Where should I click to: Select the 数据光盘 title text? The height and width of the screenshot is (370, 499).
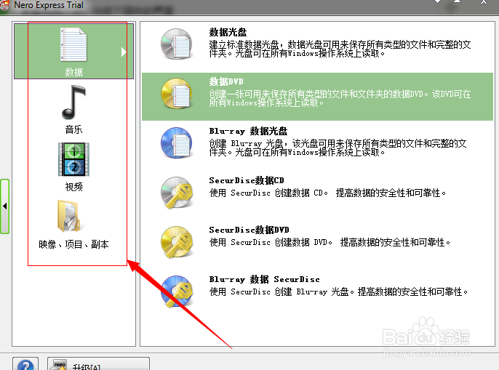tap(228, 32)
